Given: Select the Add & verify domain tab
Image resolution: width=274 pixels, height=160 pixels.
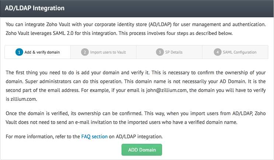Looking at the screenshot, I should pos(42,52).
